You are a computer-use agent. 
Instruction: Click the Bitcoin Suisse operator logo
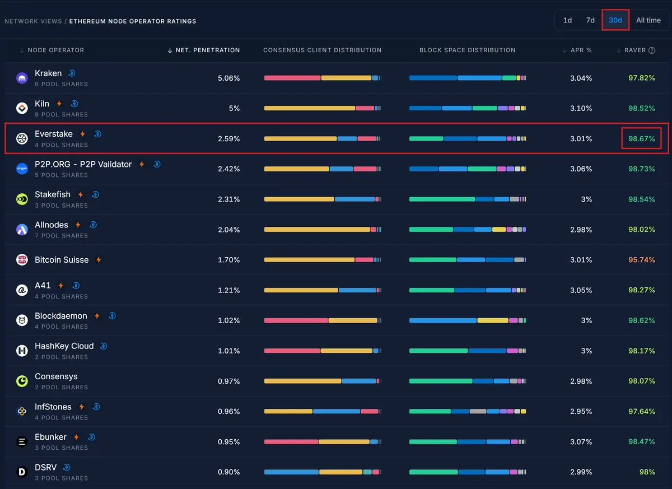[x=22, y=259]
